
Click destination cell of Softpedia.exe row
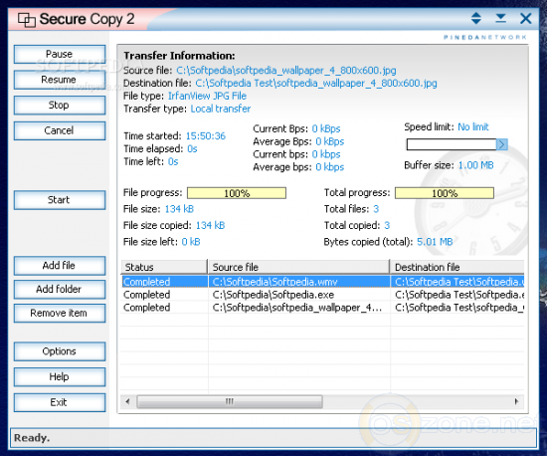tap(457, 295)
